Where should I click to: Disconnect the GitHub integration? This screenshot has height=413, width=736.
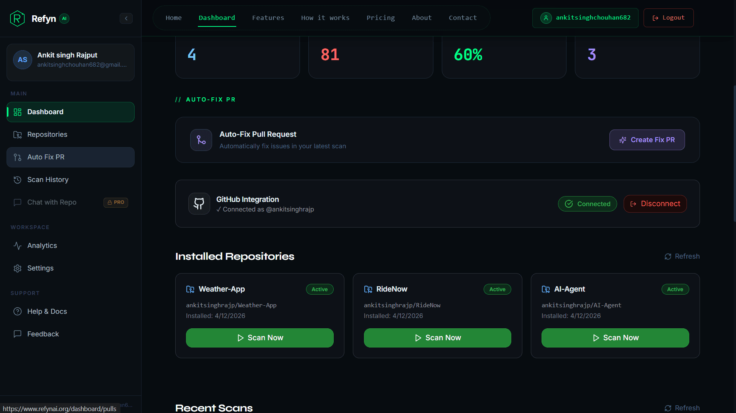[x=655, y=204]
